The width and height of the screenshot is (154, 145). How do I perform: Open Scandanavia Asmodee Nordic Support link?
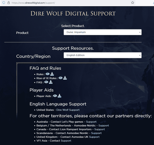point(96,133)
